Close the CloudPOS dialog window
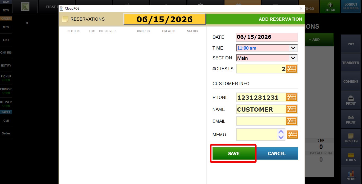This screenshot has width=362, height=184. point(301,8)
